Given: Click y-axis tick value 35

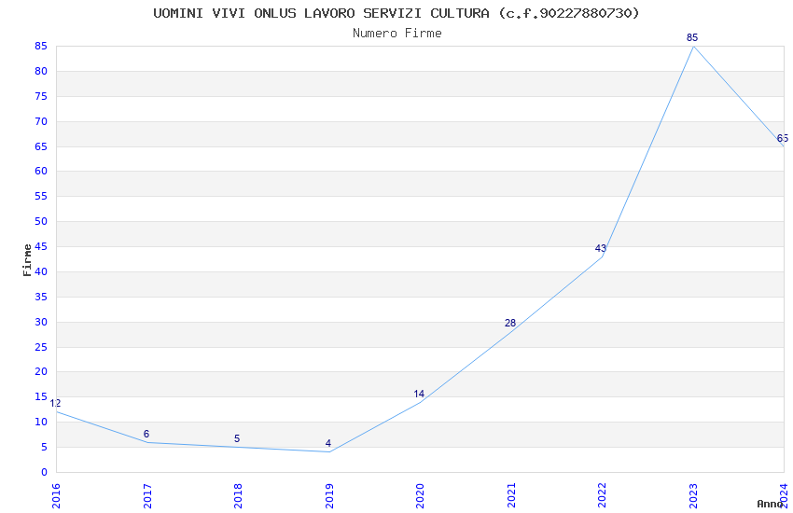Looking at the screenshot, I should pyautogui.click(x=41, y=297).
